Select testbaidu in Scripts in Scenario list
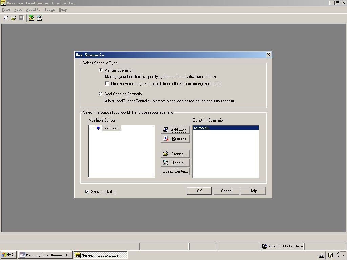 tap(226, 128)
